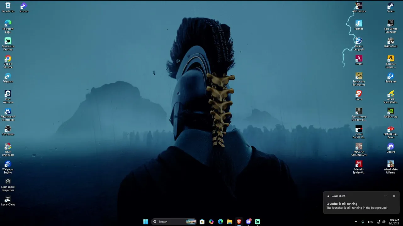Select the Wallpaper Engine desktop icon
The height and width of the screenshot is (226, 403).
click(8, 167)
